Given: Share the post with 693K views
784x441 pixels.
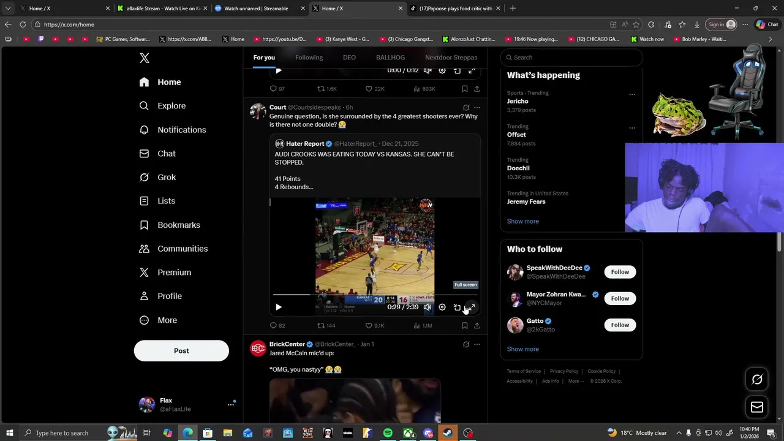Looking at the screenshot, I should 477,89.
